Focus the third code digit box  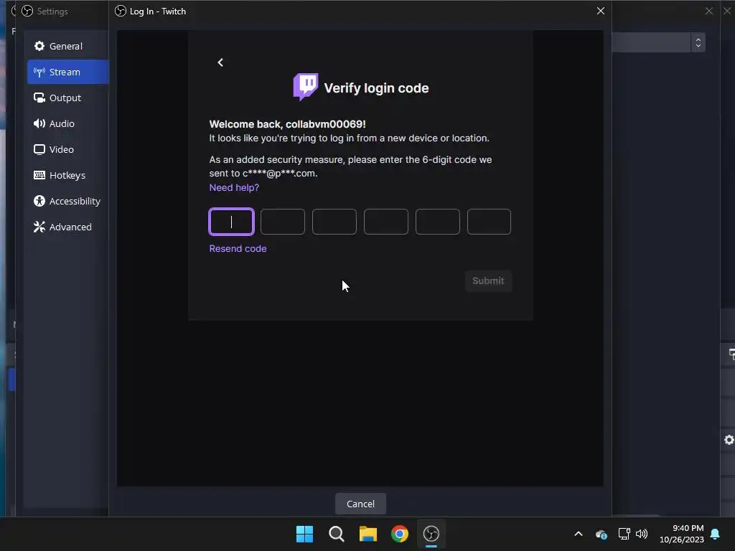334,222
